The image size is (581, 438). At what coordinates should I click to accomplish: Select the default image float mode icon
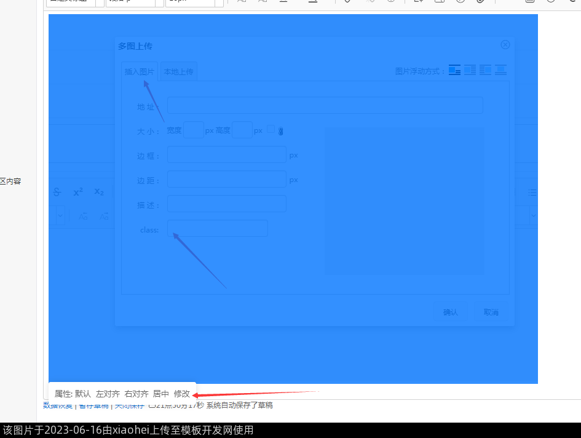454,70
